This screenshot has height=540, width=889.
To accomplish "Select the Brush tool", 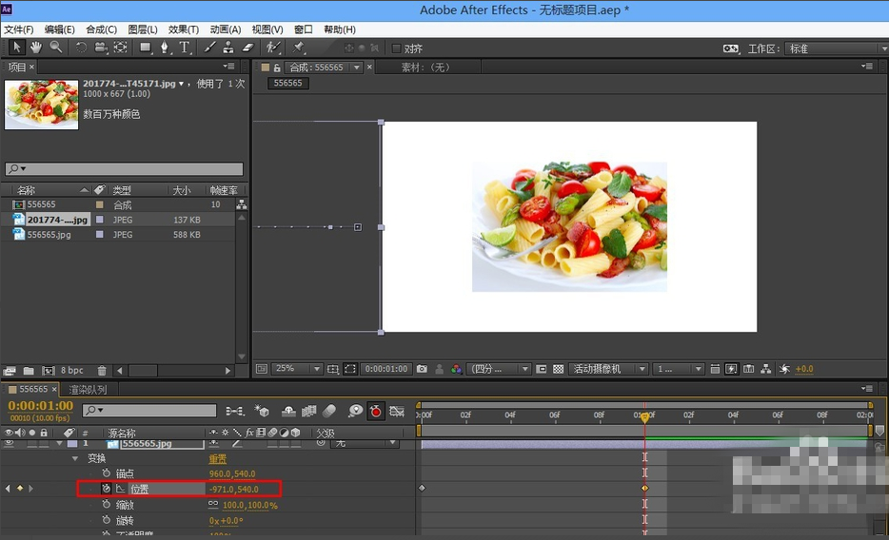I will 209,48.
